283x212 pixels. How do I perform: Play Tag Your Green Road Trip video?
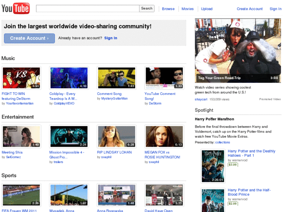click(238, 51)
